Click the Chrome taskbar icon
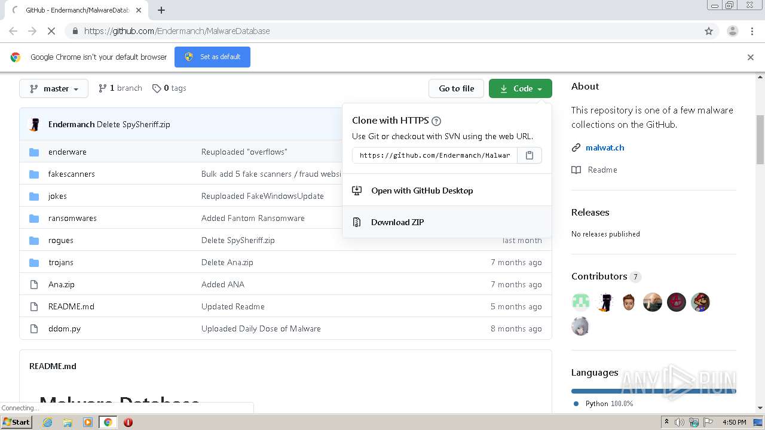Screen dimensions: 765x430 [x=108, y=422]
